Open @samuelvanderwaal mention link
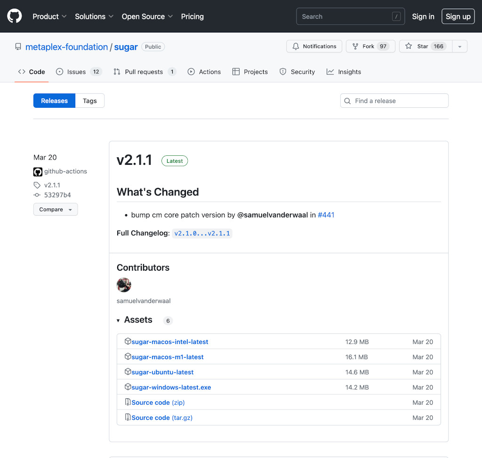The width and height of the screenshot is (482, 458). pos(273,215)
